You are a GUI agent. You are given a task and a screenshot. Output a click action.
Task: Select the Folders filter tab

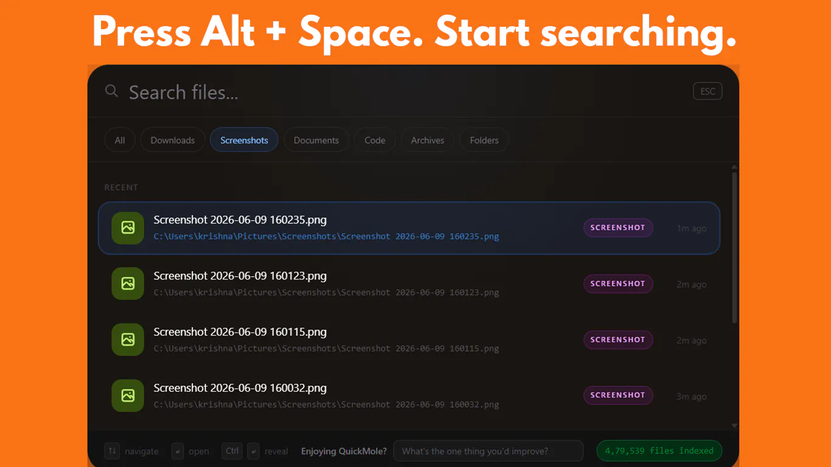coord(484,140)
